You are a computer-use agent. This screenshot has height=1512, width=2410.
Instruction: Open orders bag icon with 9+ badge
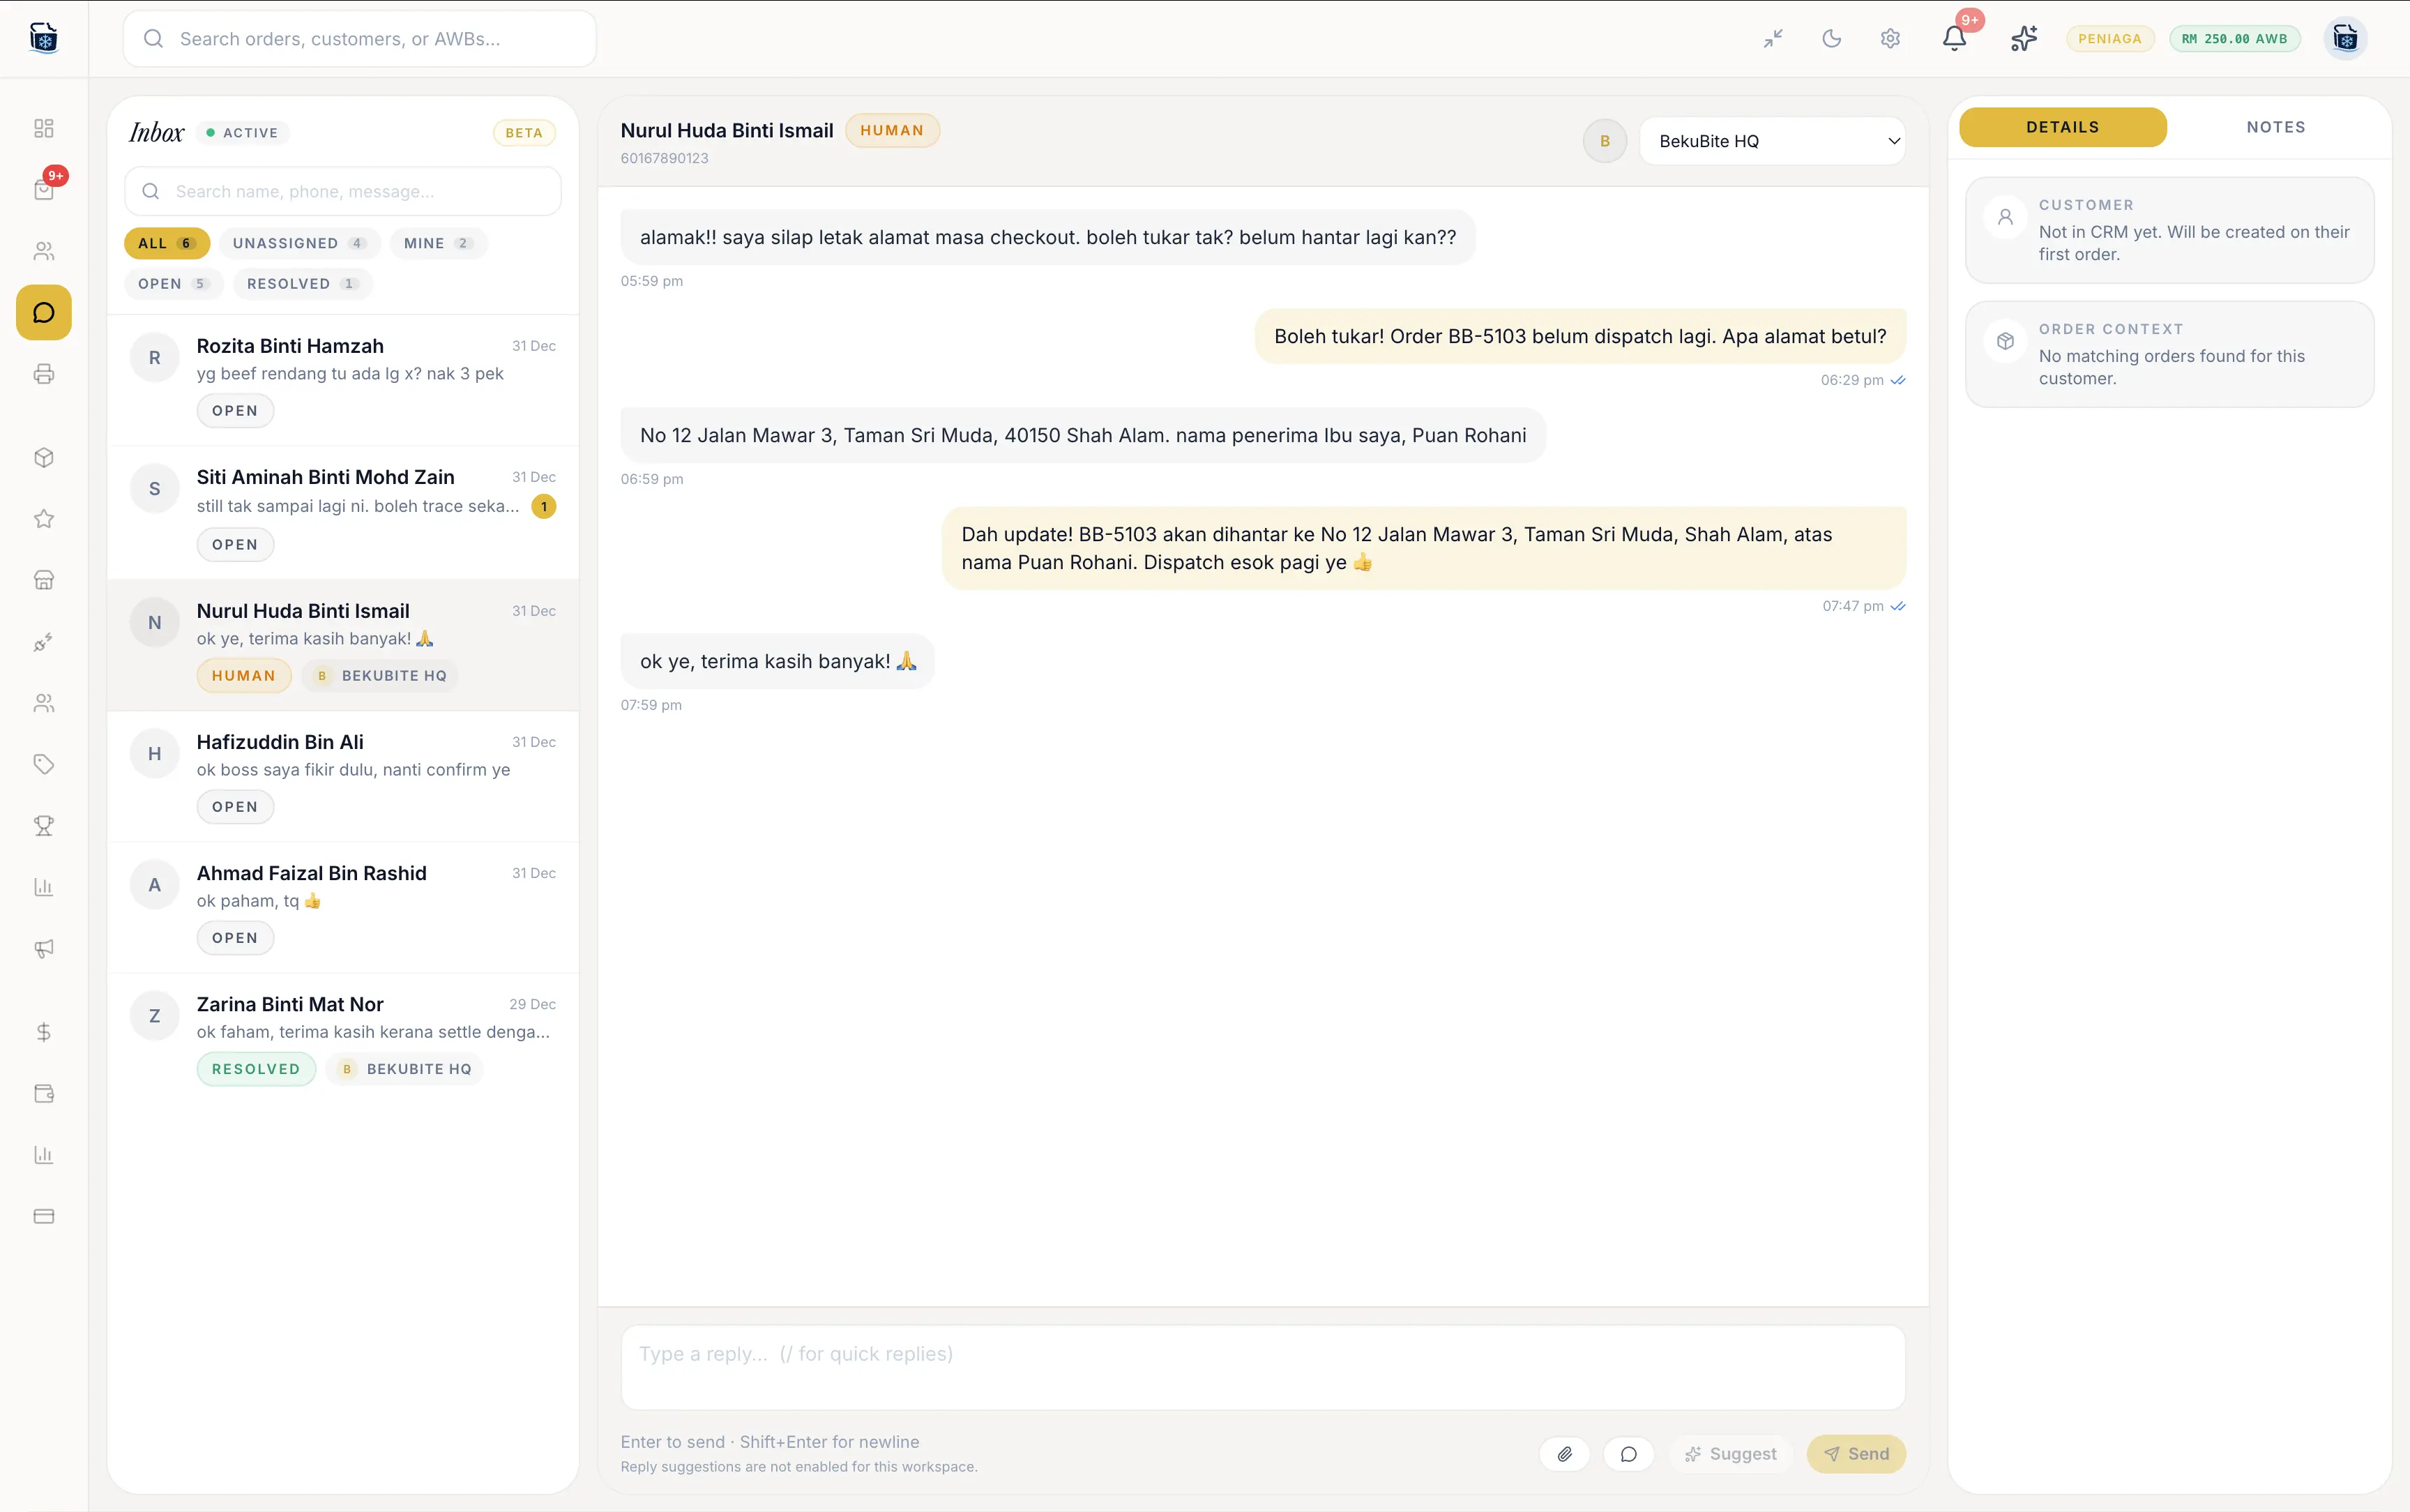pos(43,189)
